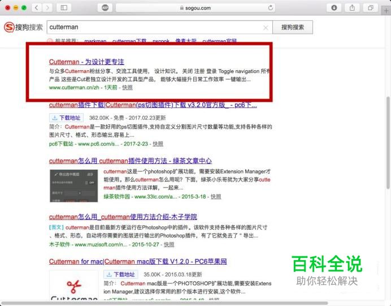This screenshot has height=306, width=391.
Task: Click text 362.00K - 免费 - 2017.02.23更新
Action: click(x=128, y=118)
